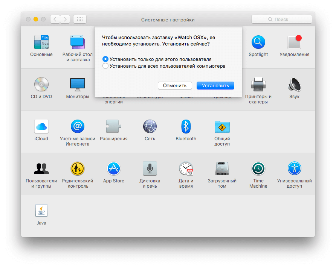Click the Отменить button

pyautogui.click(x=175, y=86)
